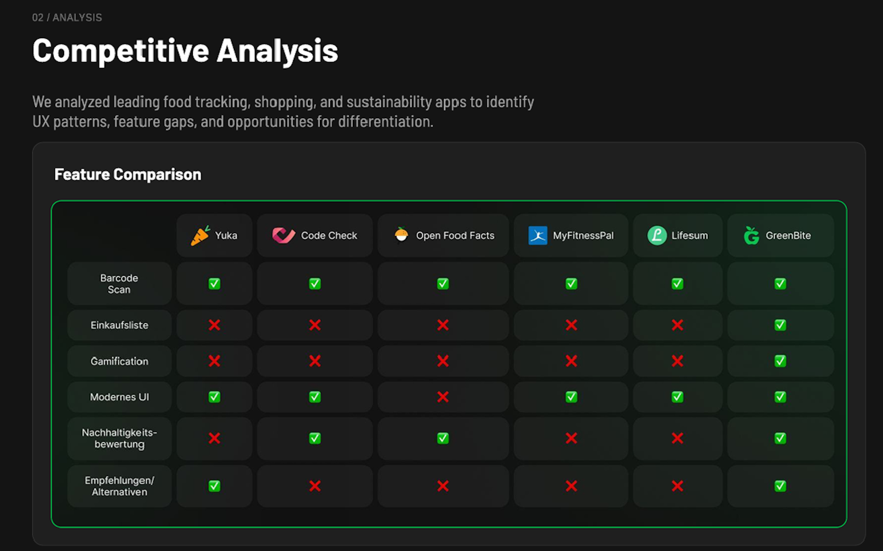
Task: Click the Modernes UI checkmark for Lifesum
Action: pyautogui.click(x=678, y=397)
